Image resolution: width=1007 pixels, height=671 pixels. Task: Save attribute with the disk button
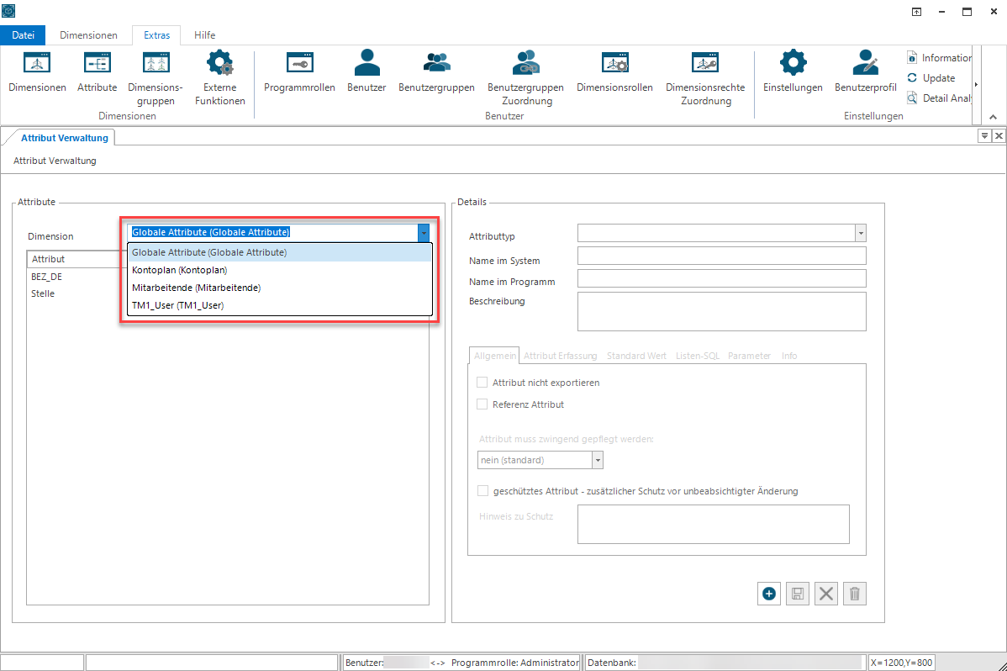click(x=798, y=594)
